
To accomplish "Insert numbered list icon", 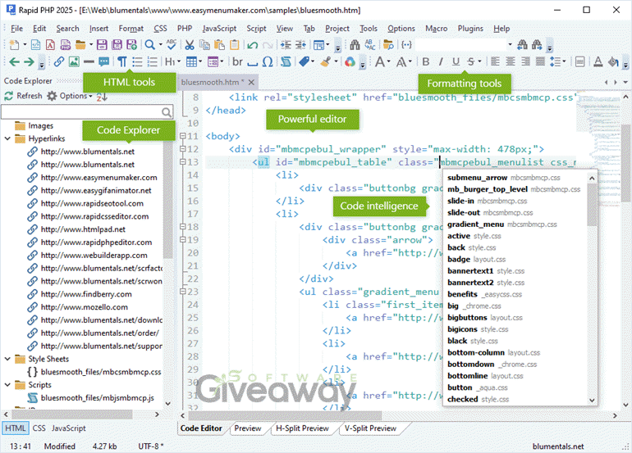I will (152, 61).
